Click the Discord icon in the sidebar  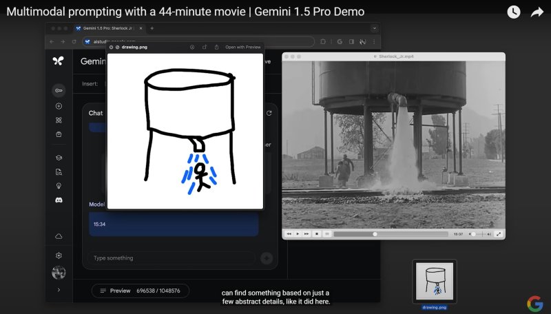tap(59, 200)
